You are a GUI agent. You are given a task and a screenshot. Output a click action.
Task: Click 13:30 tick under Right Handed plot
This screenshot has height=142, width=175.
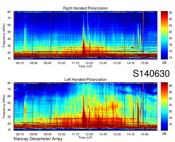(117, 63)
